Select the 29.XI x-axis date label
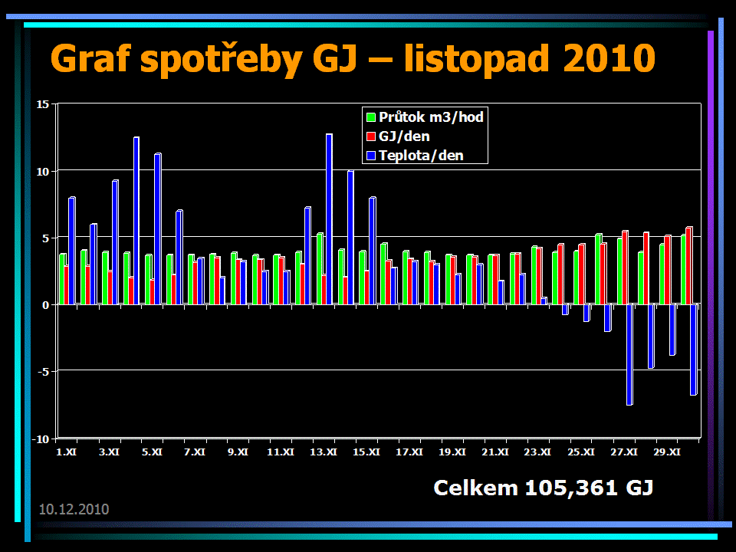This screenshot has height=552, width=736. click(667, 452)
